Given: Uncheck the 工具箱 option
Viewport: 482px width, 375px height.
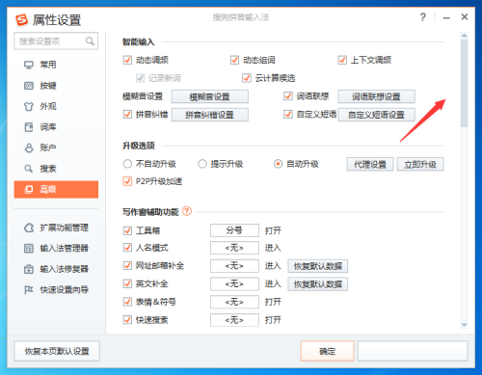Looking at the screenshot, I should 127,230.
